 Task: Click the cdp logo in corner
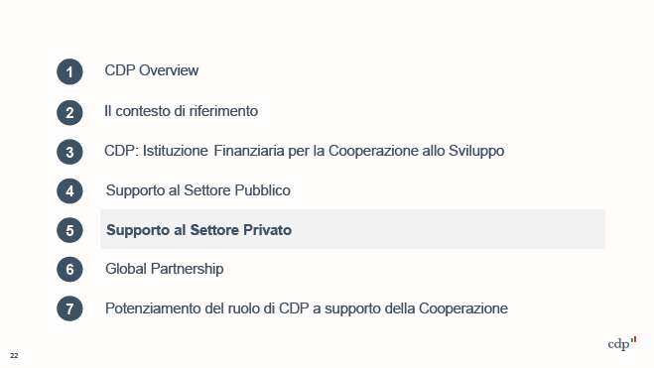click(622, 343)
